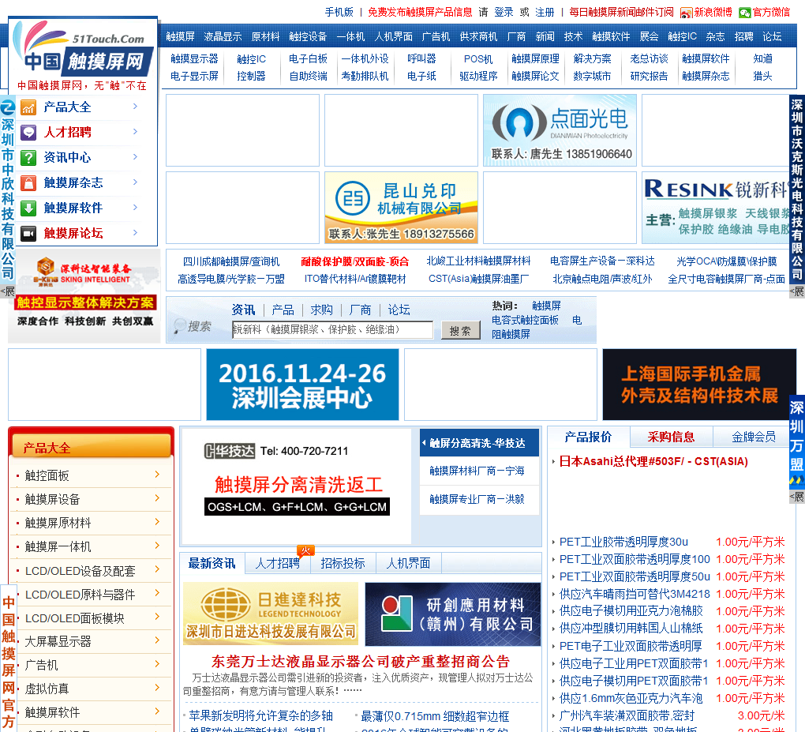
Task: Click 虚拟仿真 category item
Action: (47, 689)
